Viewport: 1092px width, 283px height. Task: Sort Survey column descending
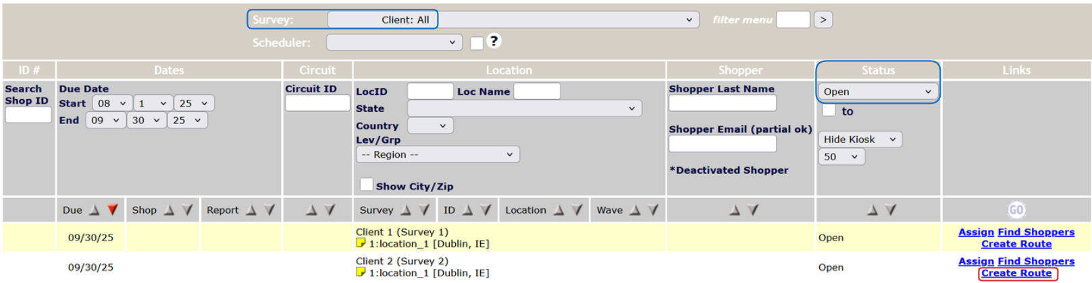pyautogui.click(x=424, y=210)
